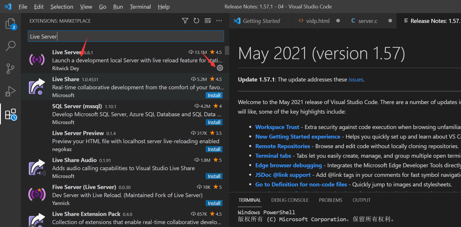The height and width of the screenshot is (227, 461).
Task: Refresh the extensions list
Action: 196,21
